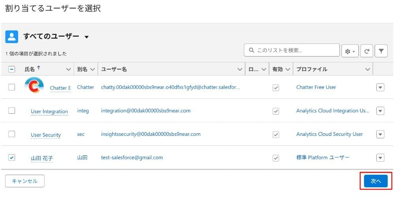Click the 有効 checkbox in User Security row
Screen dimensions: 394x198
coord(276,134)
